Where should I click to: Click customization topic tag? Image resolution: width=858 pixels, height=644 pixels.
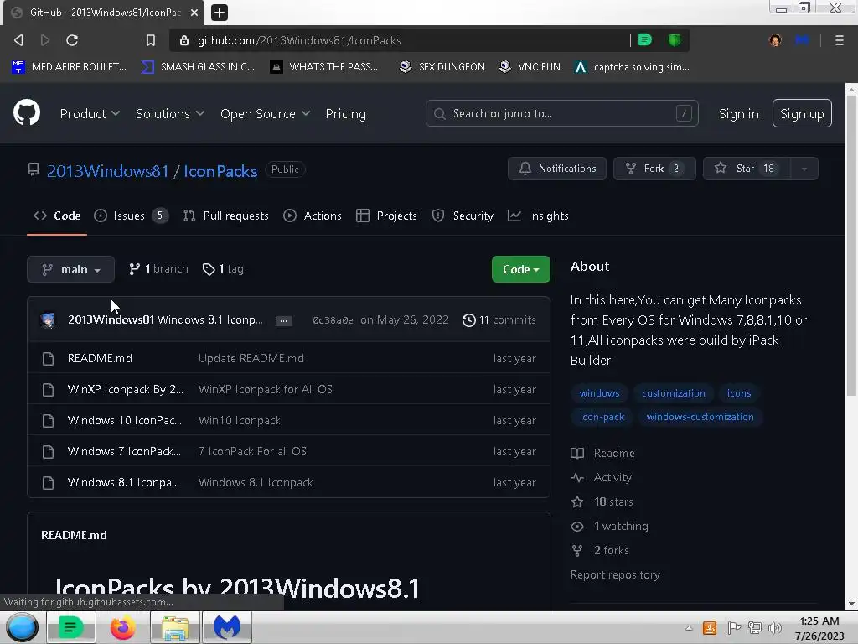[674, 393]
